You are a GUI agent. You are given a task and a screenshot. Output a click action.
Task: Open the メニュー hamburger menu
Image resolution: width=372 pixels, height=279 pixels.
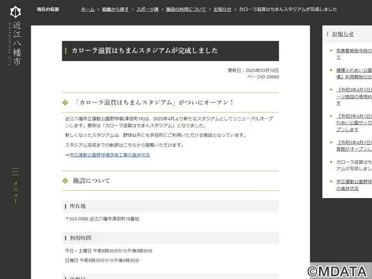pyautogui.click(x=15, y=186)
